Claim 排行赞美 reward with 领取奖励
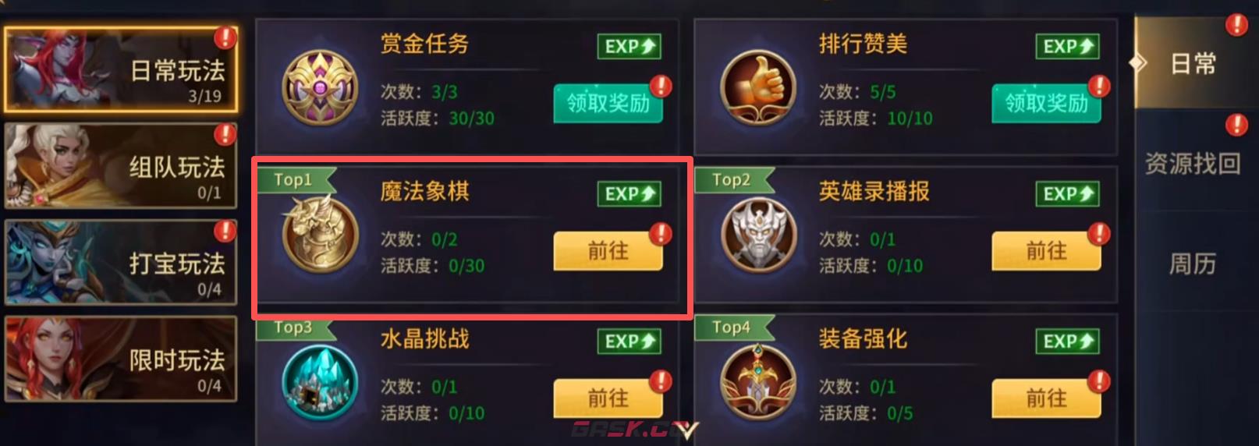This screenshot has height=446, width=1259. point(1046,104)
